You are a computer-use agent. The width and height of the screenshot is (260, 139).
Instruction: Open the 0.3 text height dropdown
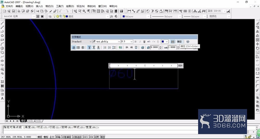pos(127,41)
